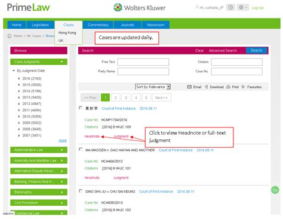Click the green scroll-to-top circle
283x219 pixels.
click(275, 190)
